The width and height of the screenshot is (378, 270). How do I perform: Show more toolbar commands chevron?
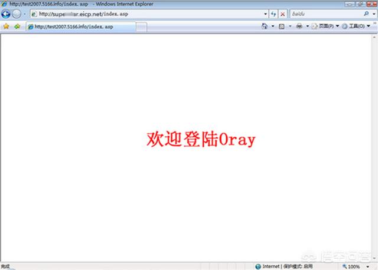click(x=375, y=24)
